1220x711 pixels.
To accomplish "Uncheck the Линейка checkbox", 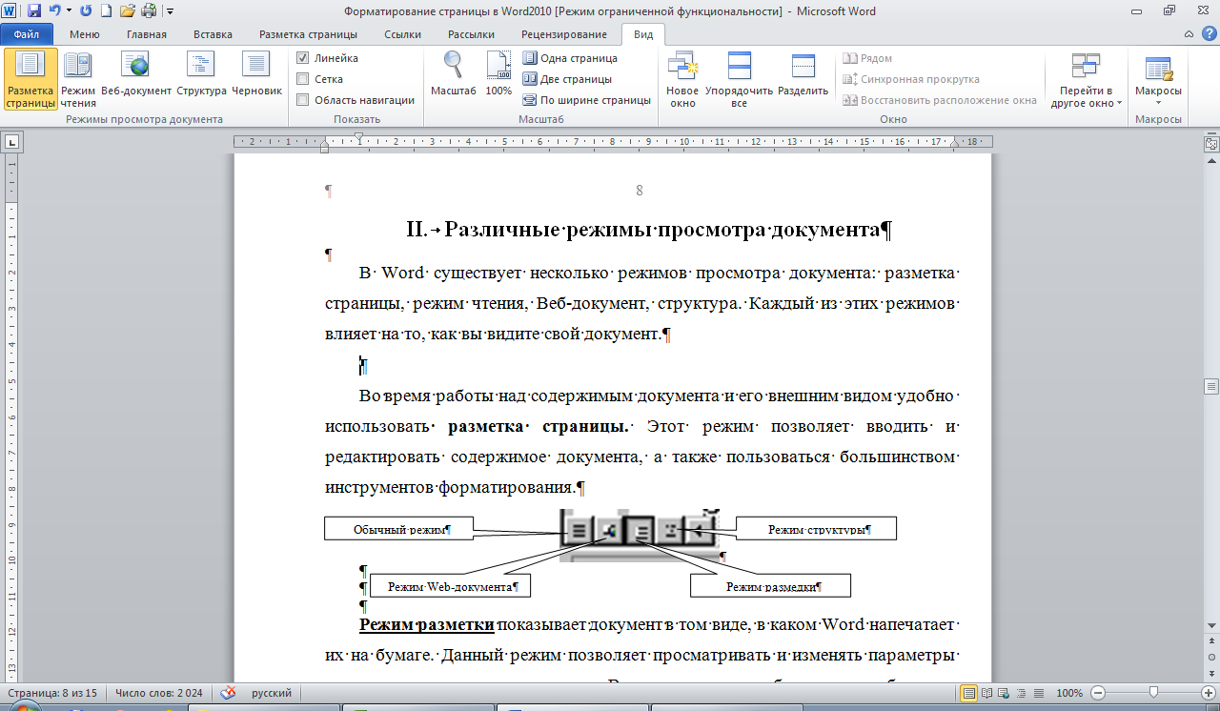I will (x=303, y=58).
